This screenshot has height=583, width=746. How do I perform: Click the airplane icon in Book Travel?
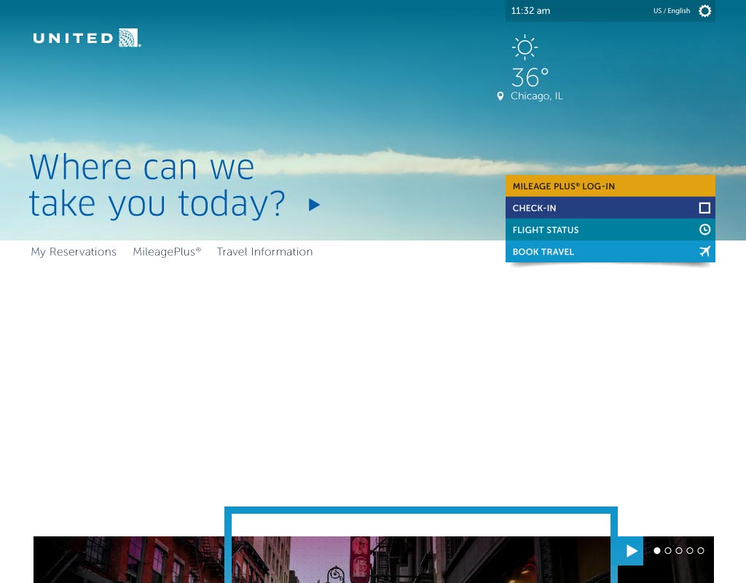[704, 251]
